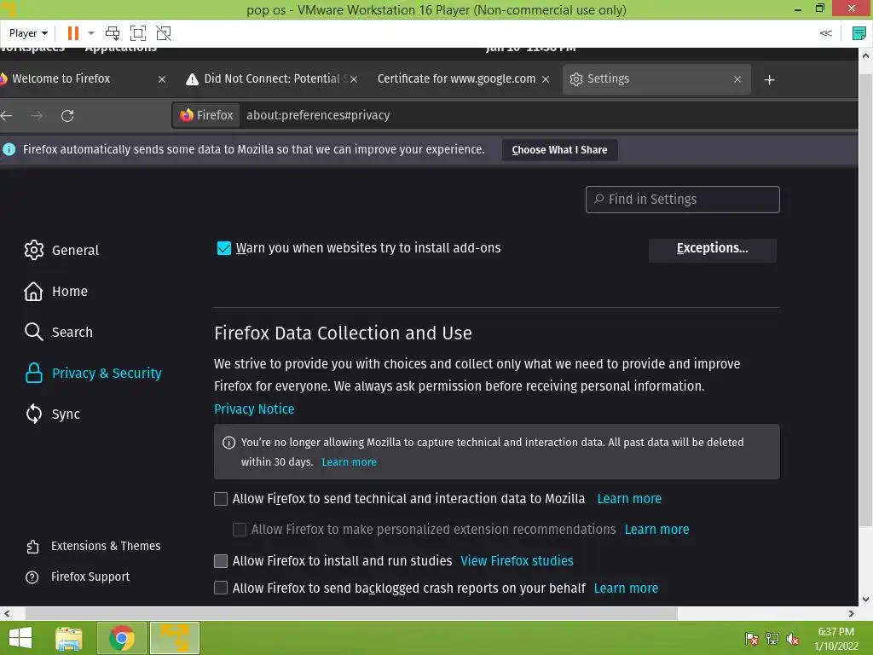Focus the Find in Settings search box
The width and height of the screenshot is (873, 655).
(683, 200)
